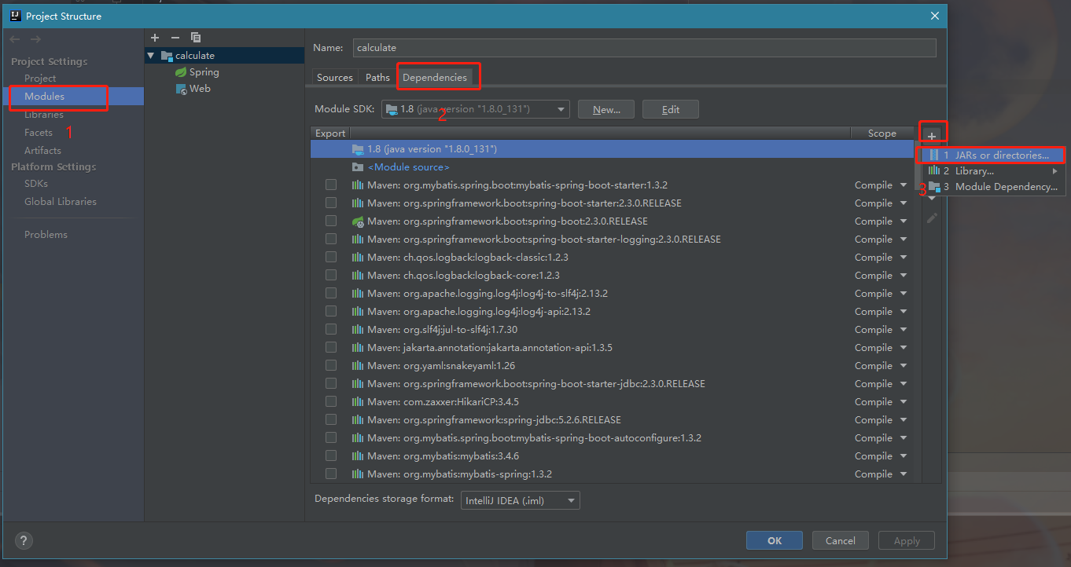Toggle export for spring-boot-starter-logging
Image resolution: width=1071 pixels, height=567 pixels.
click(331, 240)
